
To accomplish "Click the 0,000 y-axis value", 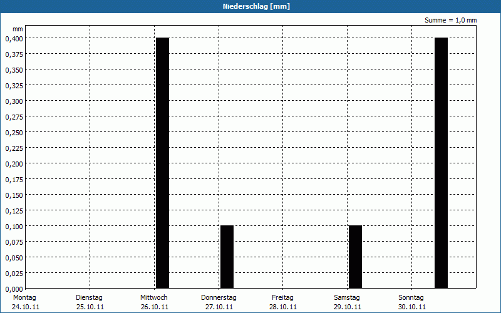I will 14,289.
